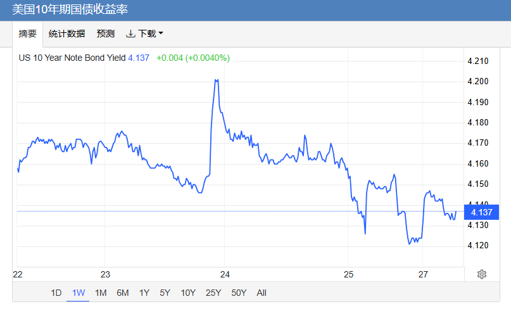Set chart range to 1Y

pyautogui.click(x=144, y=293)
